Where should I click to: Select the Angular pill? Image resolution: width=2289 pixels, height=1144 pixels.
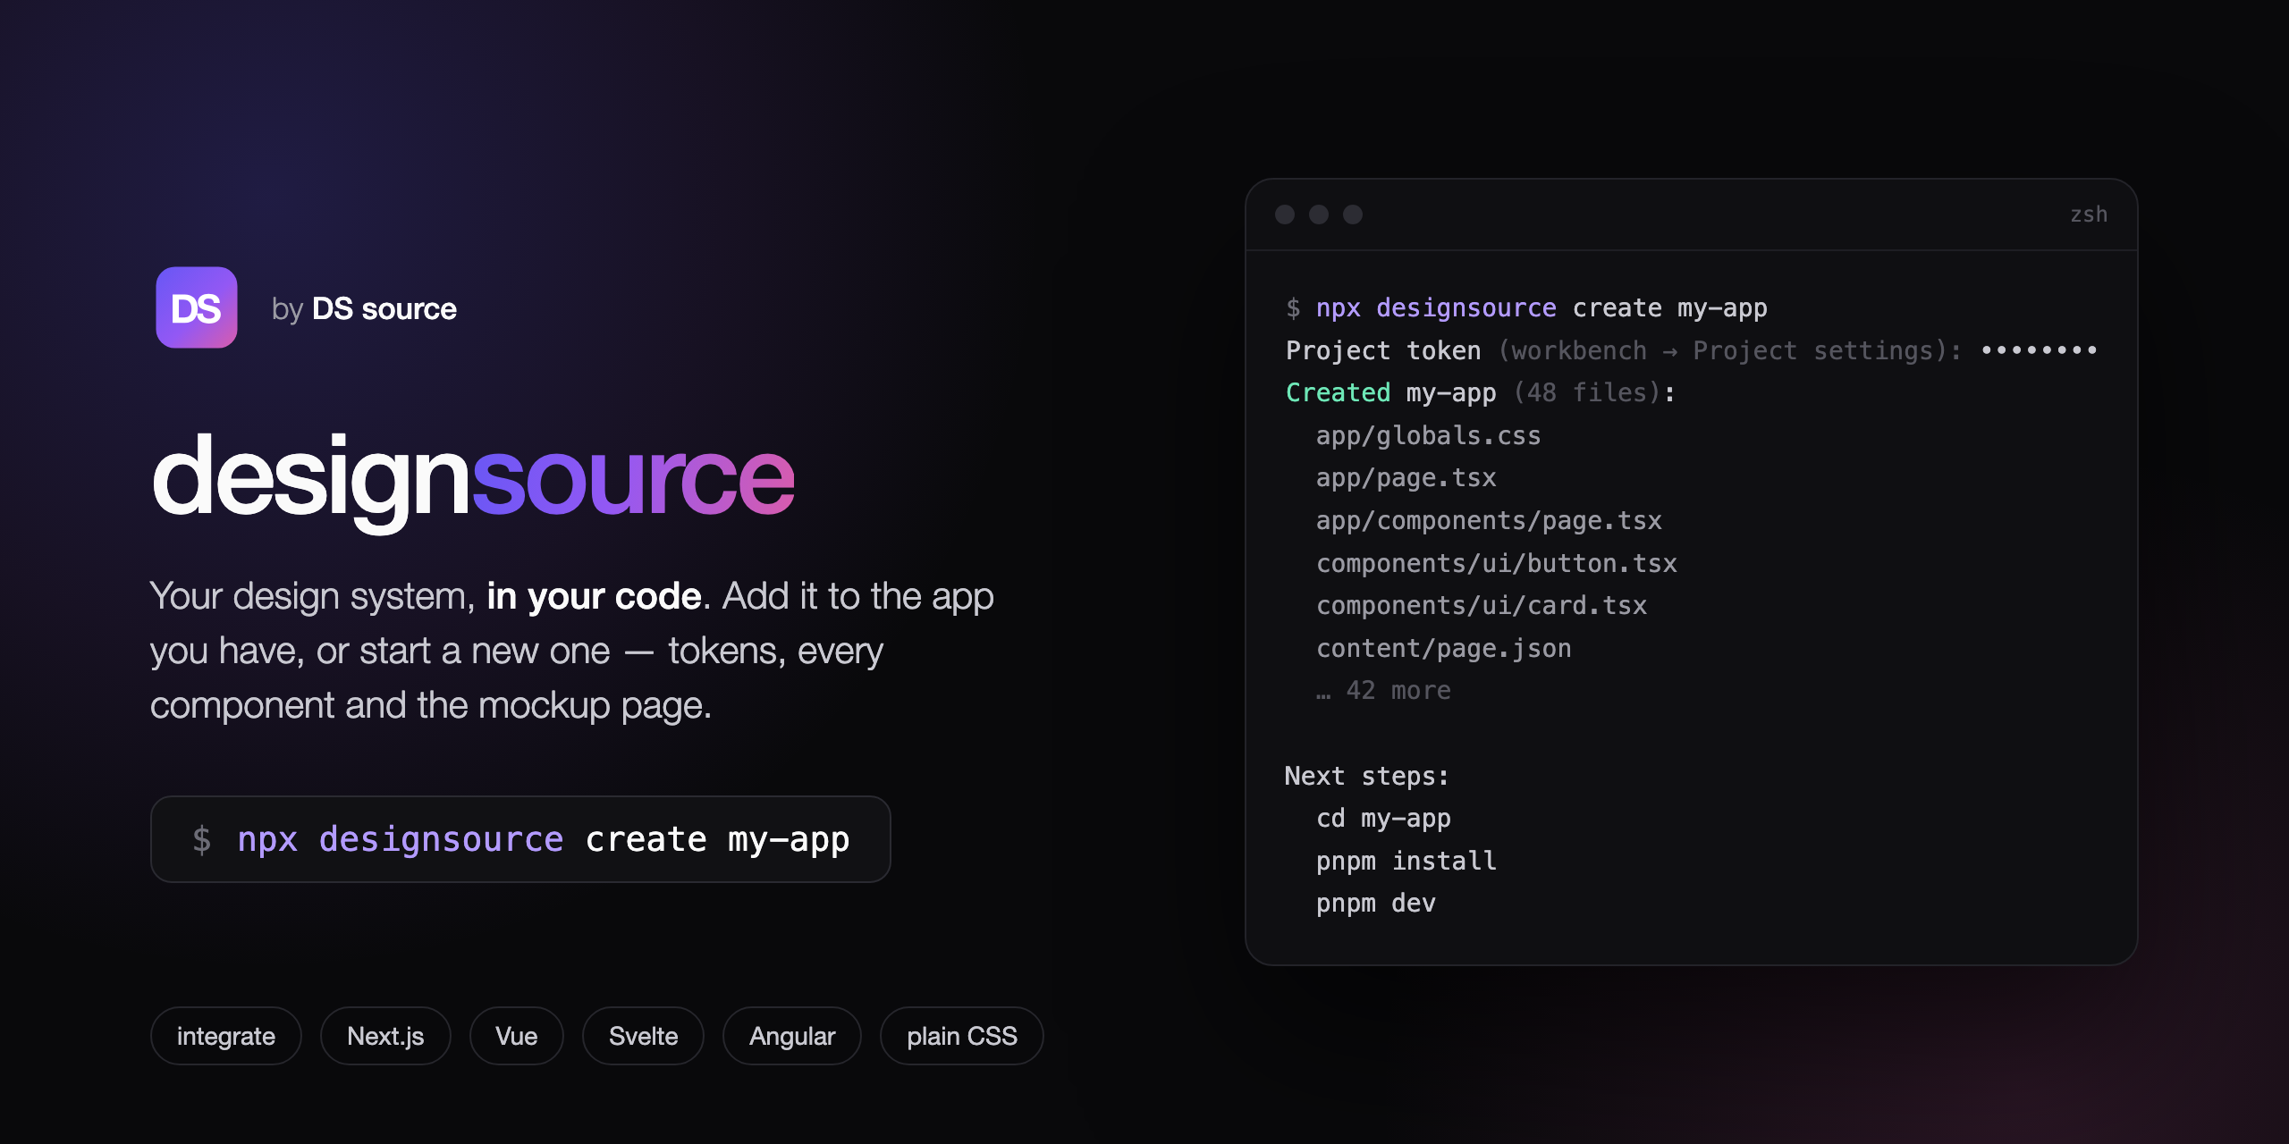coord(792,1036)
